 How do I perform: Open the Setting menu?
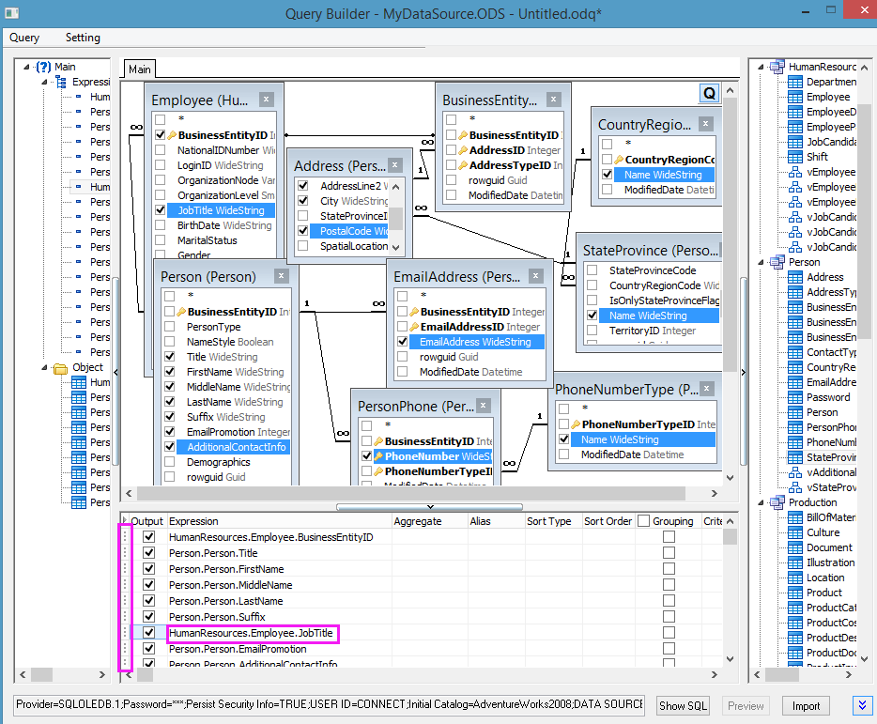83,38
